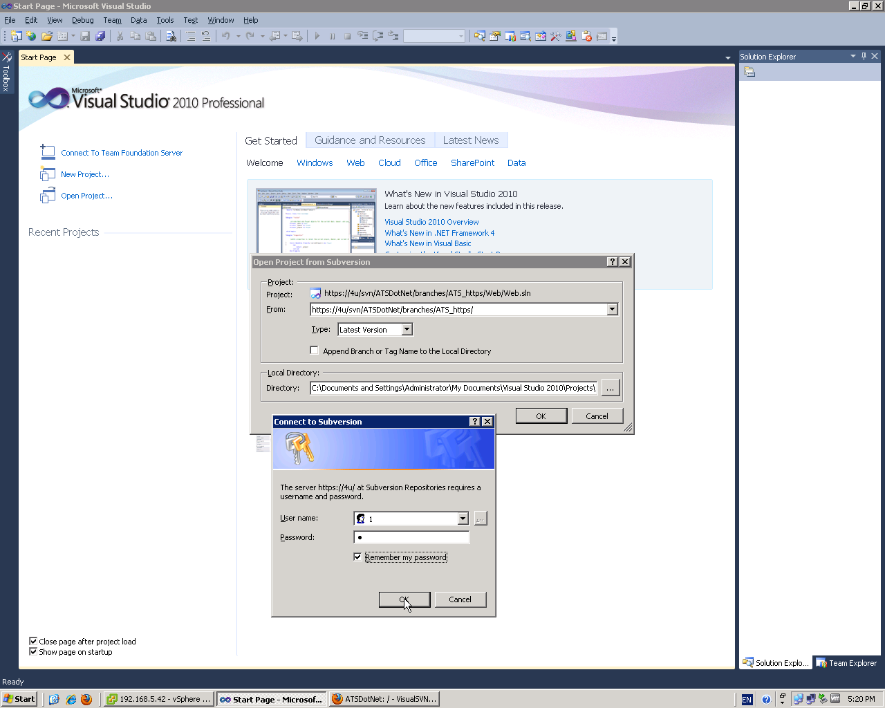The height and width of the screenshot is (708, 885).
Task: Click the Start Debugging play icon
Action: pyautogui.click(x=317, y=36)
